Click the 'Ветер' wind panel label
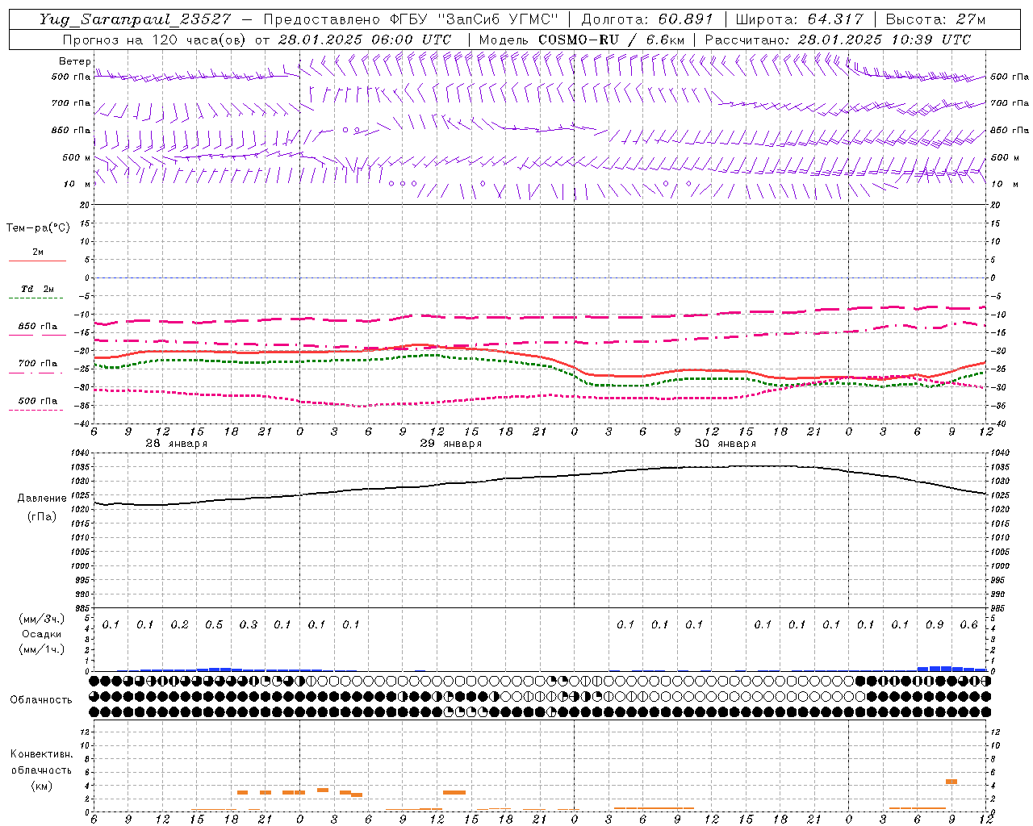This screenshot has height=826, width=1033. point(74,61)
